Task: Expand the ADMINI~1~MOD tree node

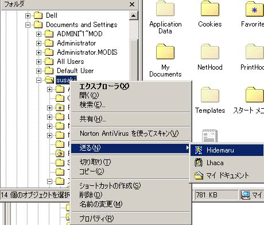Action: coord(38,34)
